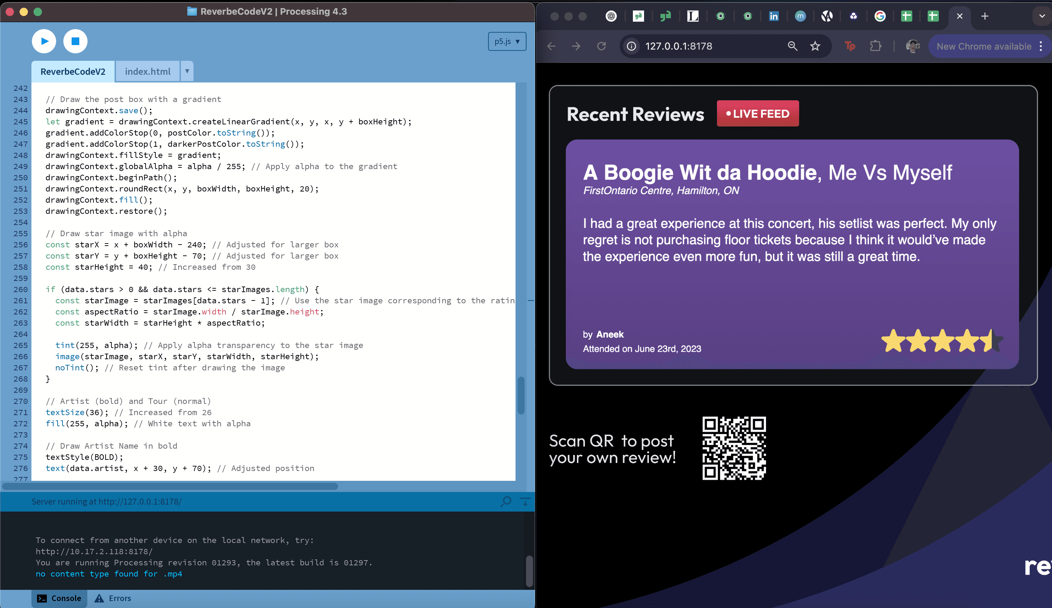Click the console search magnifier icon

(x=506, y=501)
